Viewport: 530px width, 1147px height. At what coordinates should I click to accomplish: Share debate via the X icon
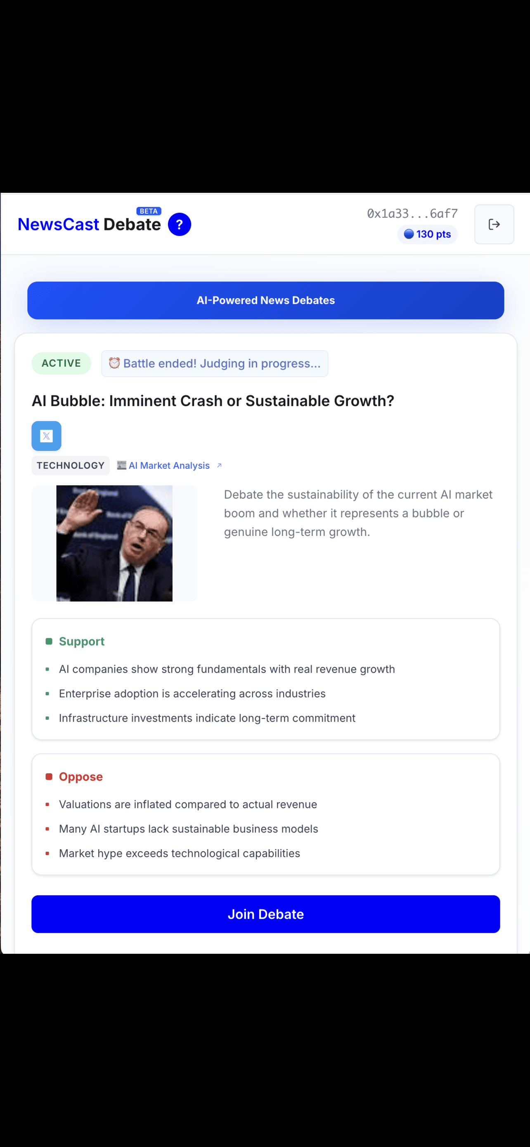46,436
